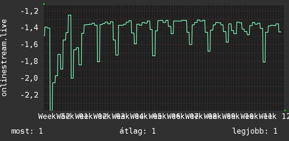This screenshot has height=141, width=289.
Task: Click the green arrow atop the y-axis
Action: pos(44,4)
